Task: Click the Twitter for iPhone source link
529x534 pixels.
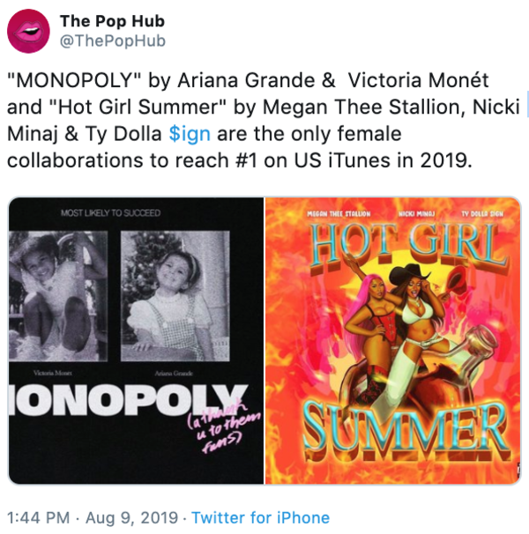Action: [x=261, y=517]
